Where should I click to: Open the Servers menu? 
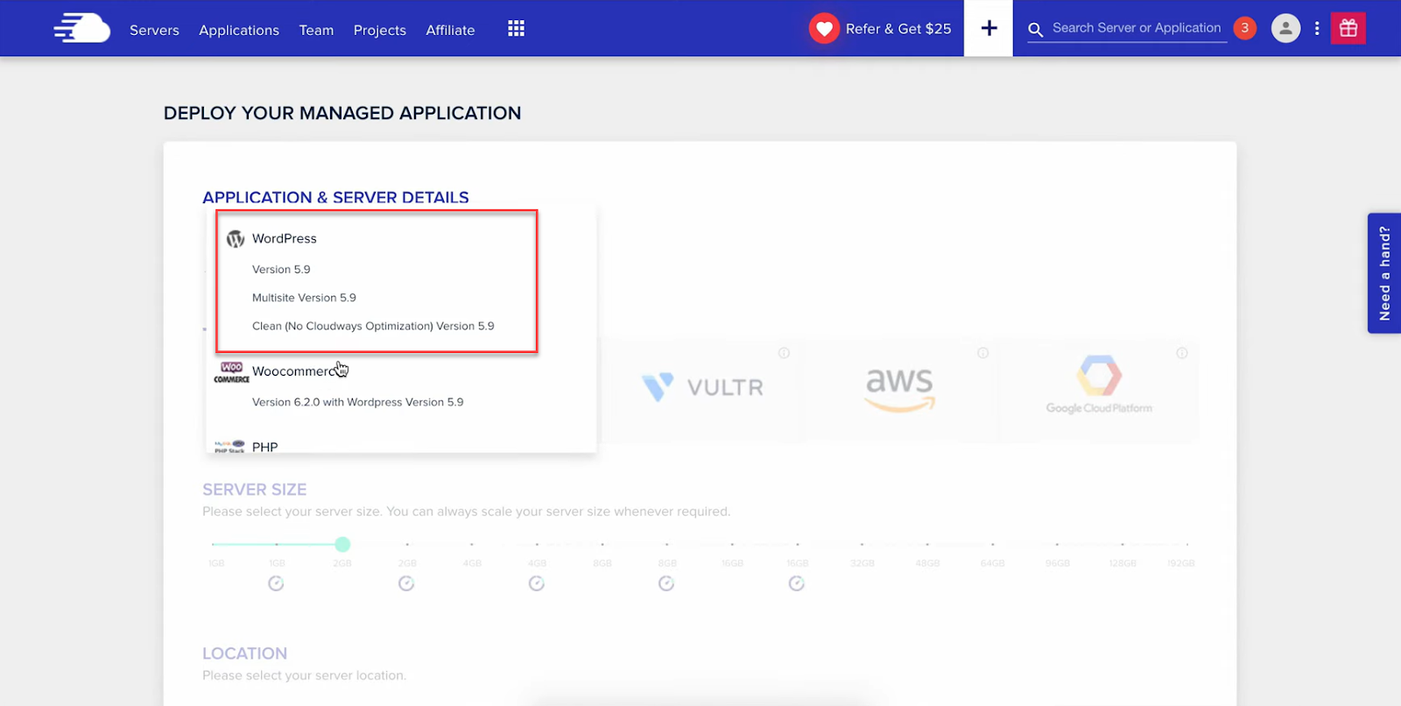click(x=154, y=30)
